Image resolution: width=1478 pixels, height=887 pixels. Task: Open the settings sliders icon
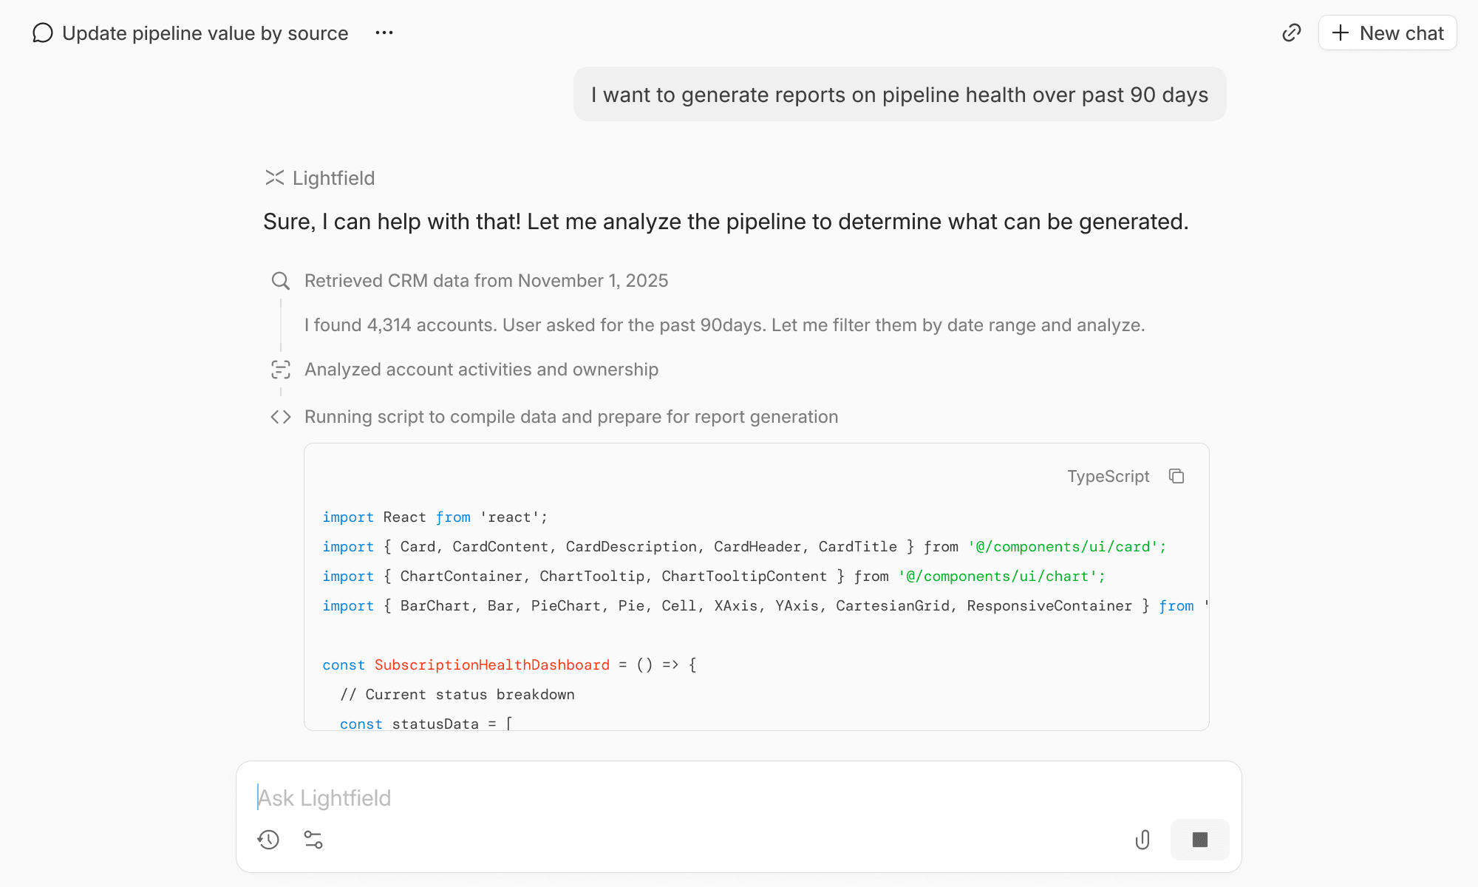tap(313, 840)
